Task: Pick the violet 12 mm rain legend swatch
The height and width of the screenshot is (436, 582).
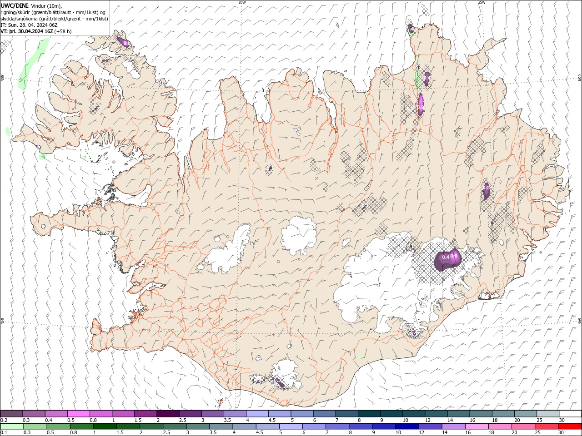Action: (431, 426)
